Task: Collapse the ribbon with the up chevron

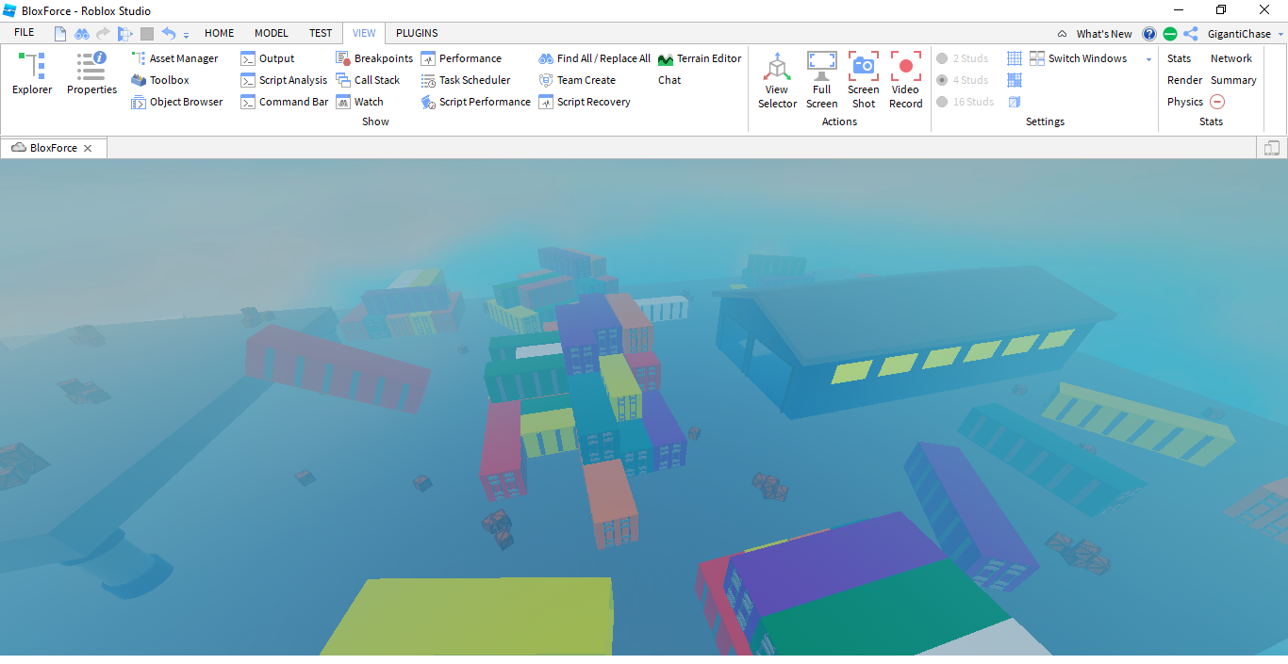Action: pyautogui.click(x=1062, y=34)
